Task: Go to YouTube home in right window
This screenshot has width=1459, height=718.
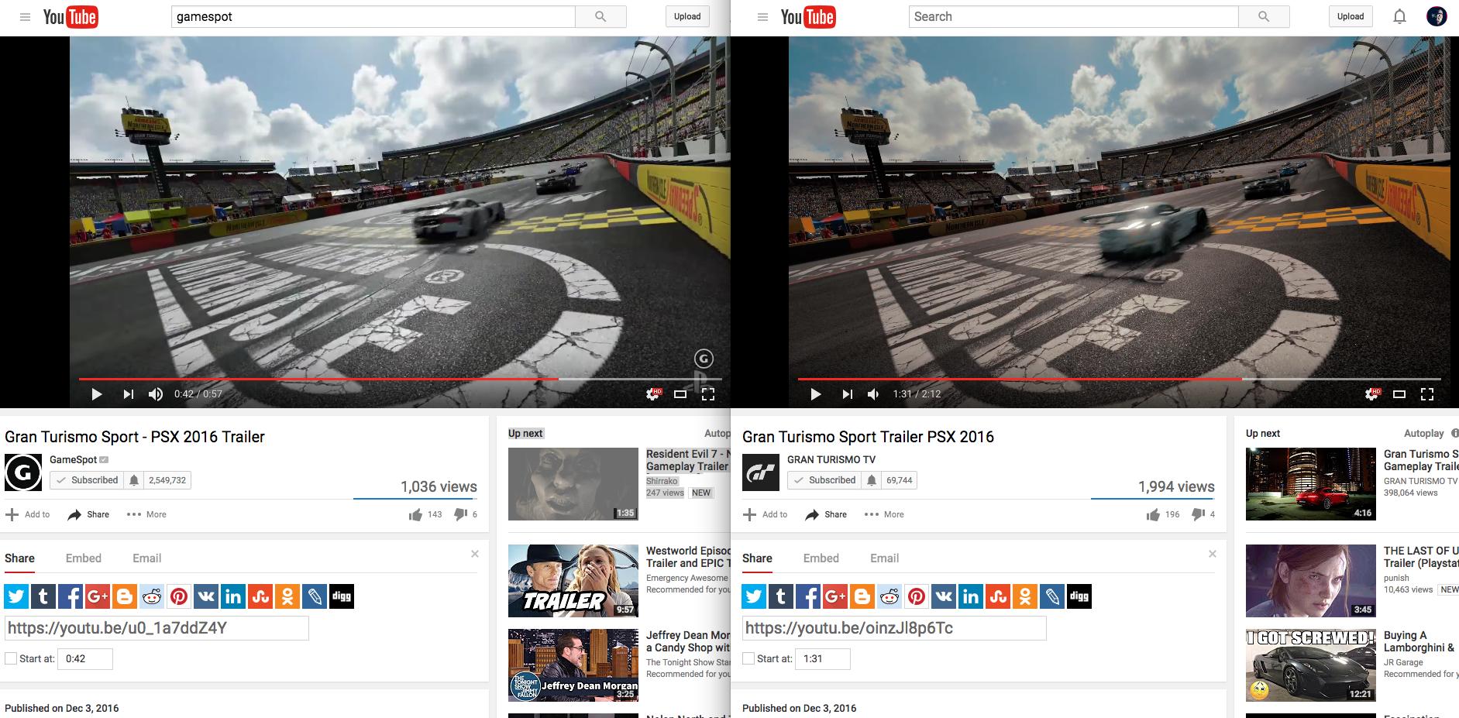Action: [x=807, y=17]
